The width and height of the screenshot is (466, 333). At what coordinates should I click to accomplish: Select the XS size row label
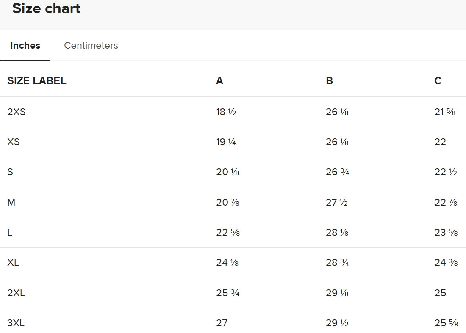point(14,142)
